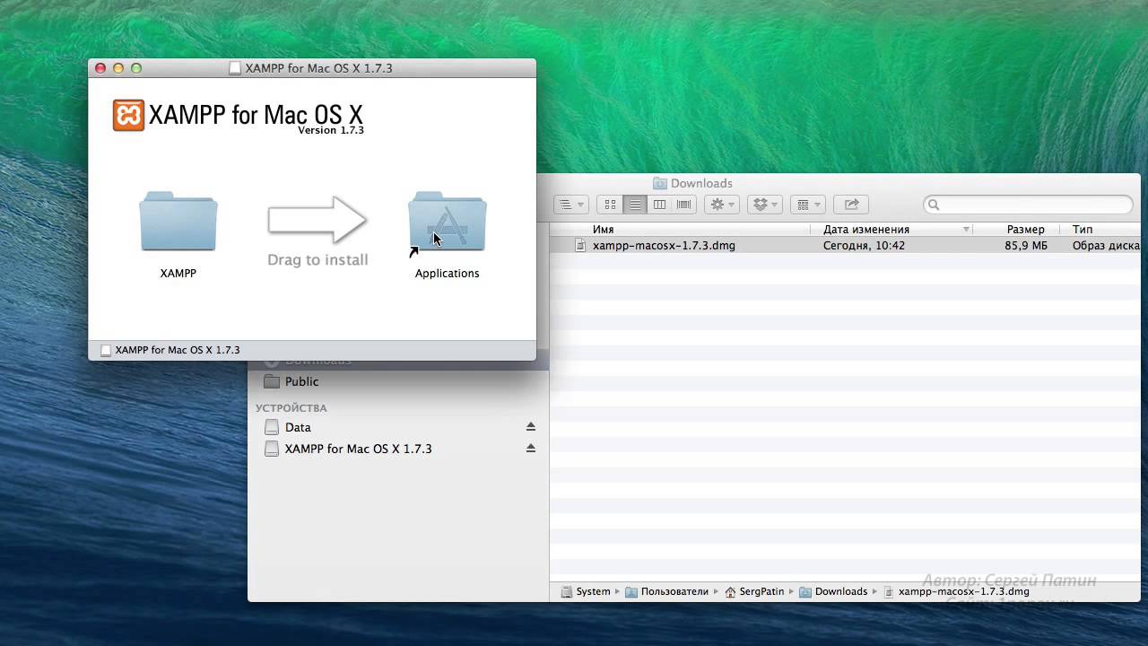Screen dimensions: 1148x646
Task: Click the Downloads folder icon in Finder title
Action: pyautogui.click(x=660, y=183)
